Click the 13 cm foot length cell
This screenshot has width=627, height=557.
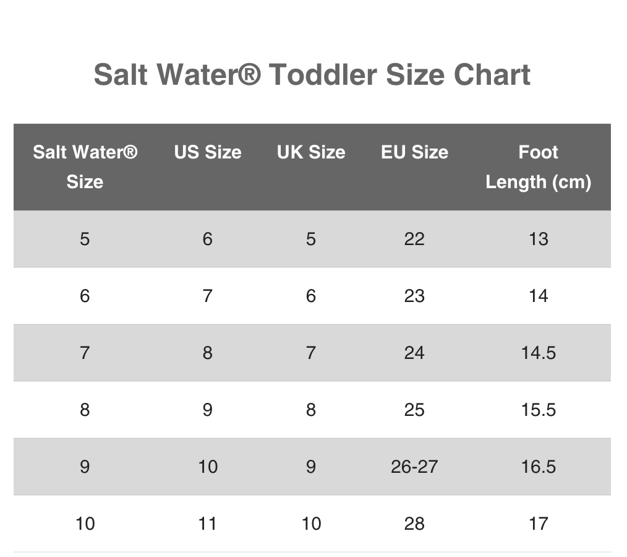[x=538, y=239]
